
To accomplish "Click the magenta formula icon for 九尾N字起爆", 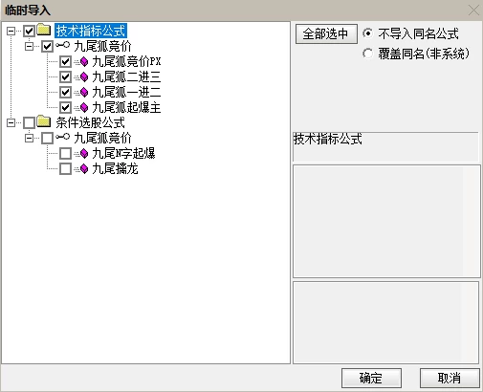I will 83,154.
